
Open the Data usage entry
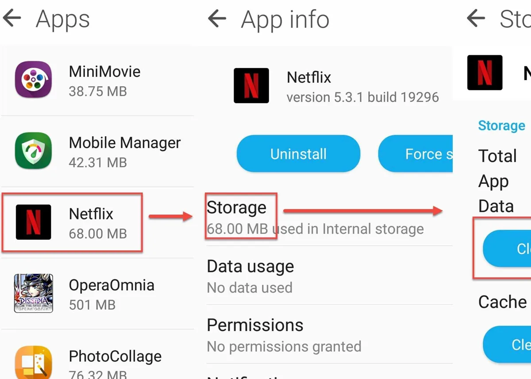(329, 276)
